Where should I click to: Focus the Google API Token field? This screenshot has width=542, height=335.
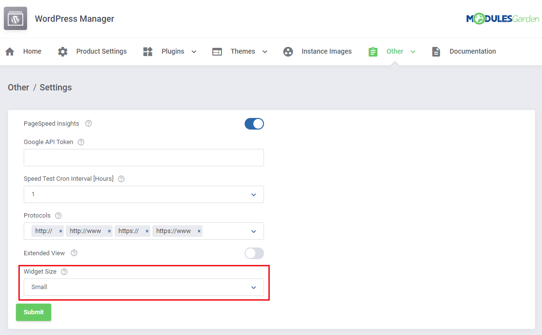[x=144, y=158]
